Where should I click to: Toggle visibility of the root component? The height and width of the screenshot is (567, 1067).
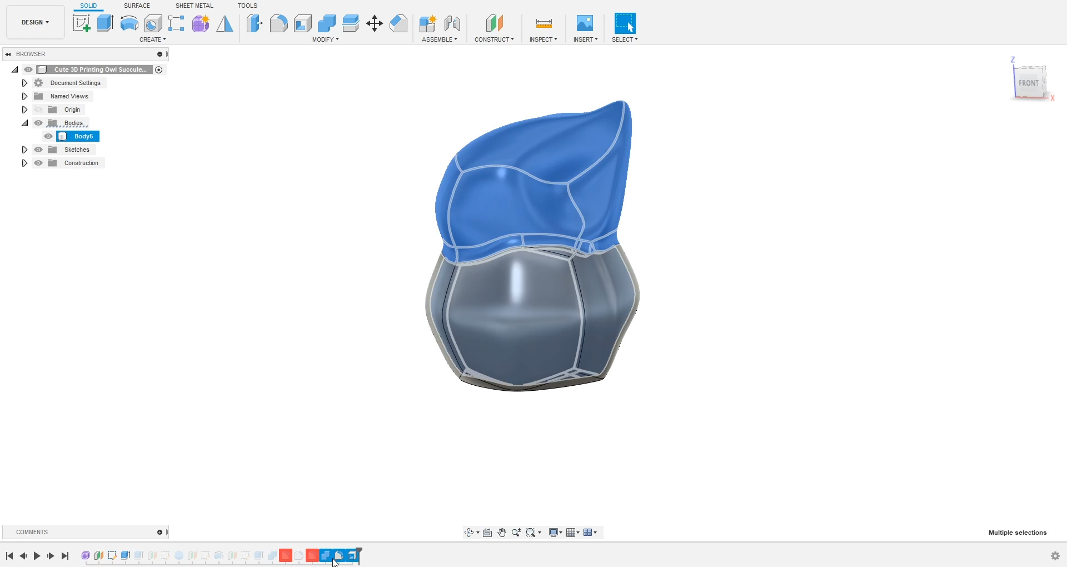(x=28, y=69)
